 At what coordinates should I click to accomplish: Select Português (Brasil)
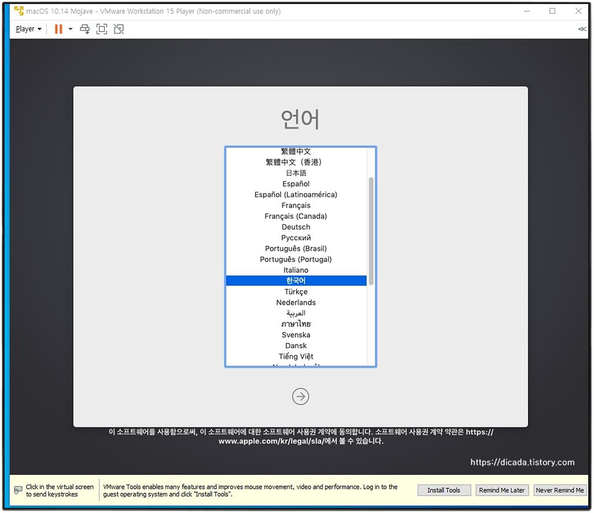coord(296,249)
